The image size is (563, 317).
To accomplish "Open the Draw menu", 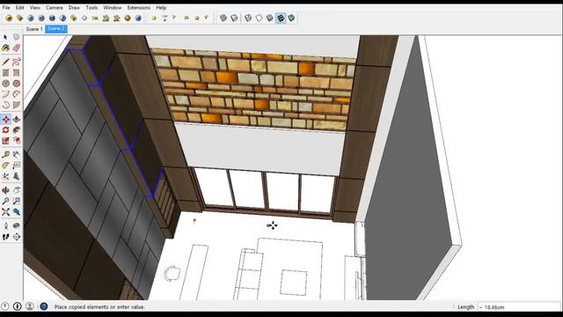I will click(x=74, y=7).
